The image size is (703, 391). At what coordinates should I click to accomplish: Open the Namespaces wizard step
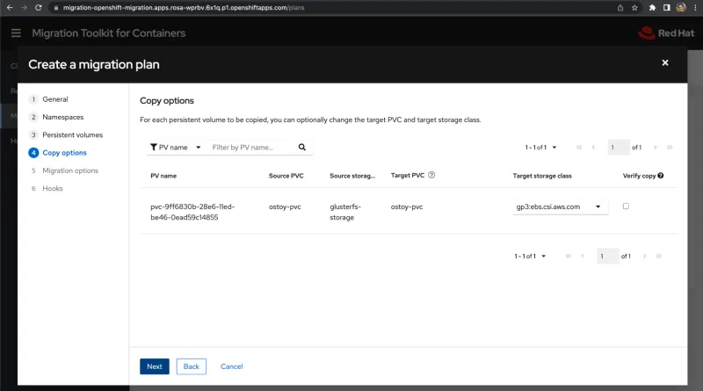(65, 117)
